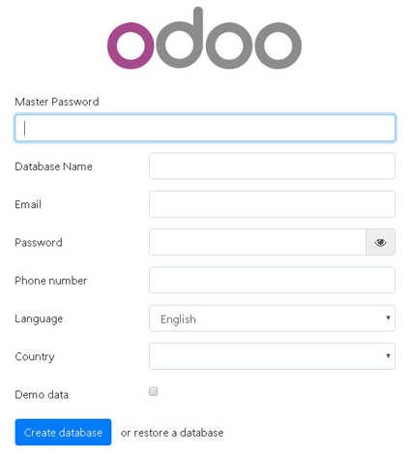Click the Demo data label

click(x=42, y=394)
